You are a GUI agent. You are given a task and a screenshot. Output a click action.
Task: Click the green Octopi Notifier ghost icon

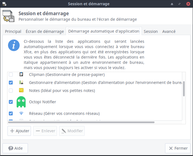point(21,102)
